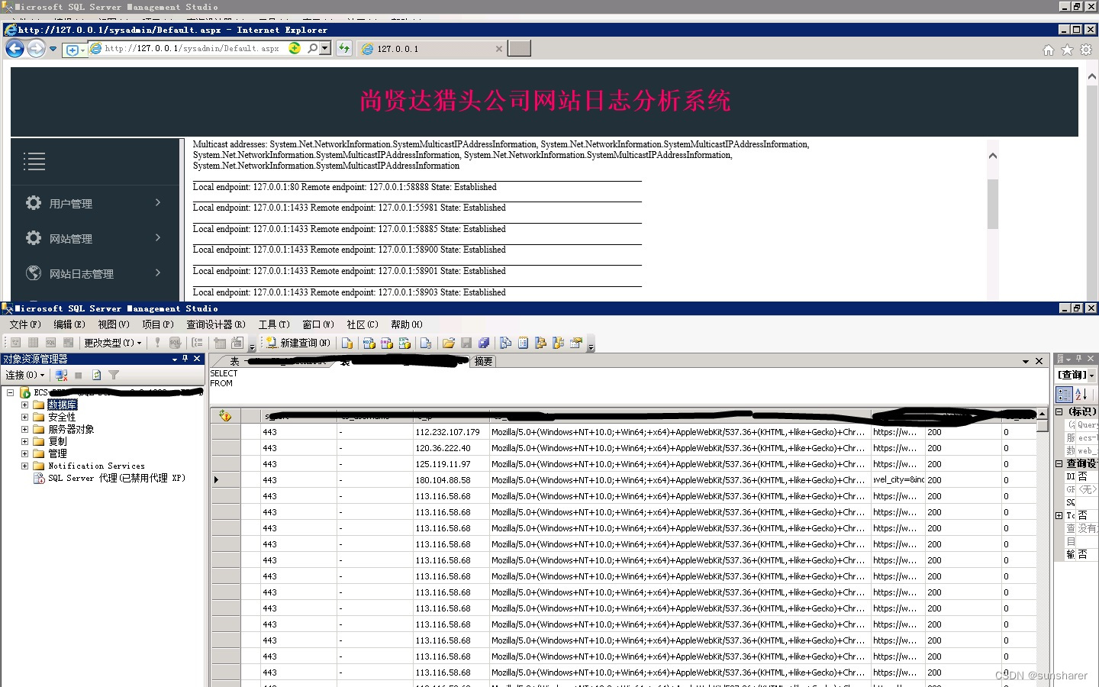This screenshot has width=1099, height=687.
Task: Click the 新建查询(N) toolbar button
Action: coord(298,343)
